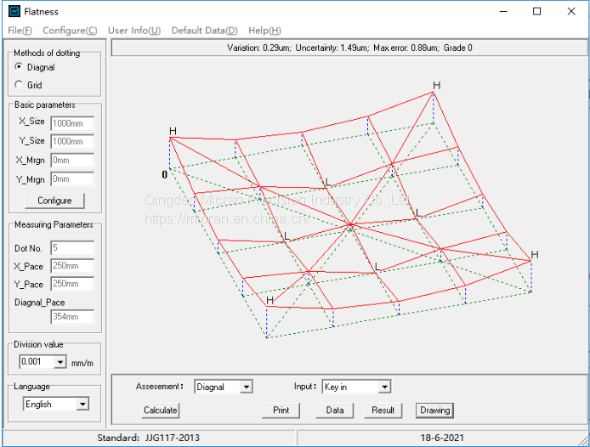Click the Drawing button
The image size is (590, 447).
click(x=434, y=410)
